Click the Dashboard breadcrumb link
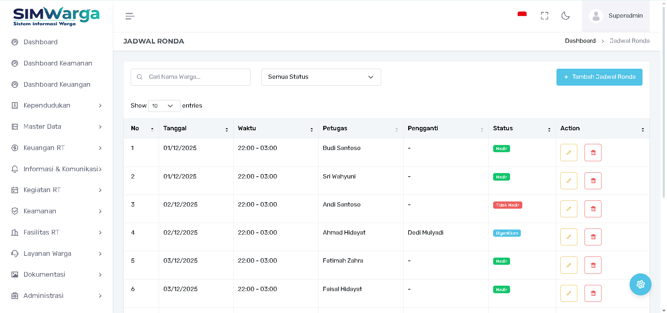This screenshot has height=313, width=667. (x=580, y=41)
